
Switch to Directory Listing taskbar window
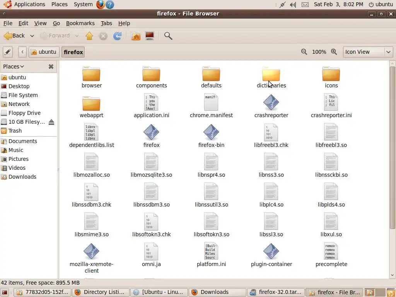(x=101, y=292)
